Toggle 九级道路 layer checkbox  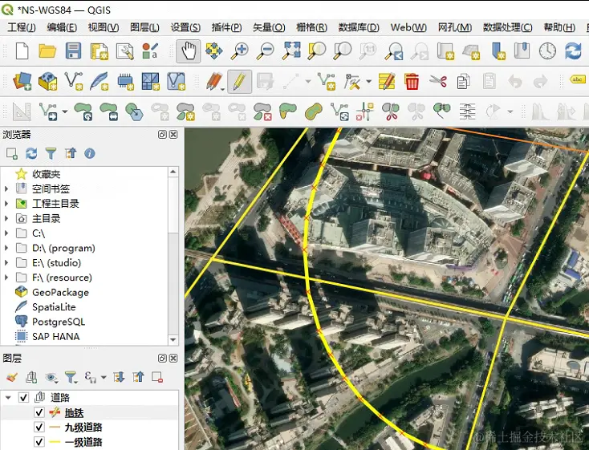click(x=39, y=427)
